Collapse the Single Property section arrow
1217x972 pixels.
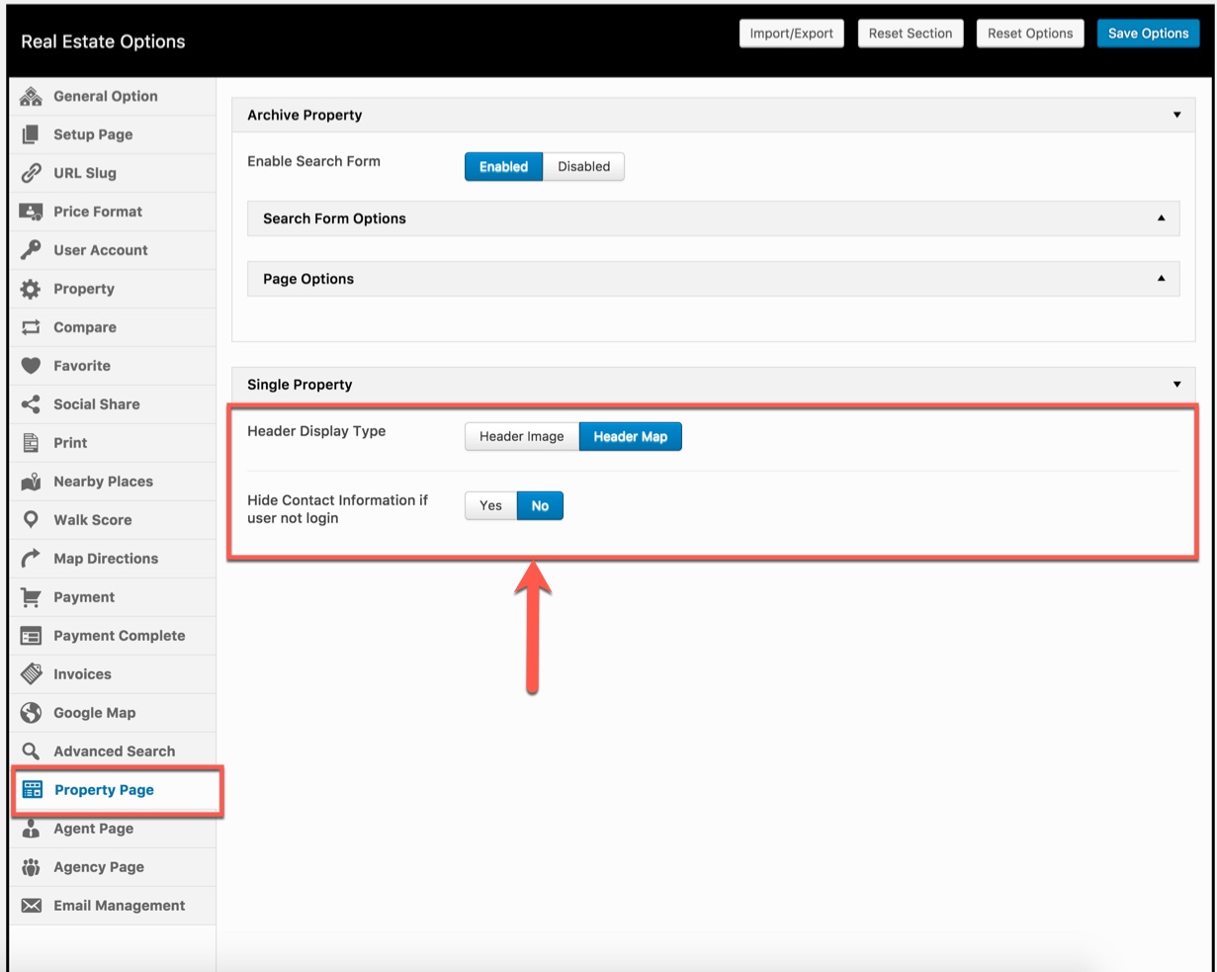pyautogui.click(x=1176, y=385)
